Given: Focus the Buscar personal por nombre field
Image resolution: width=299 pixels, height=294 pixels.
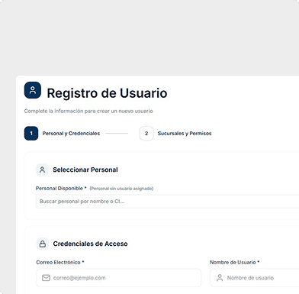Looking at the screenshot, I should [167, 202].
